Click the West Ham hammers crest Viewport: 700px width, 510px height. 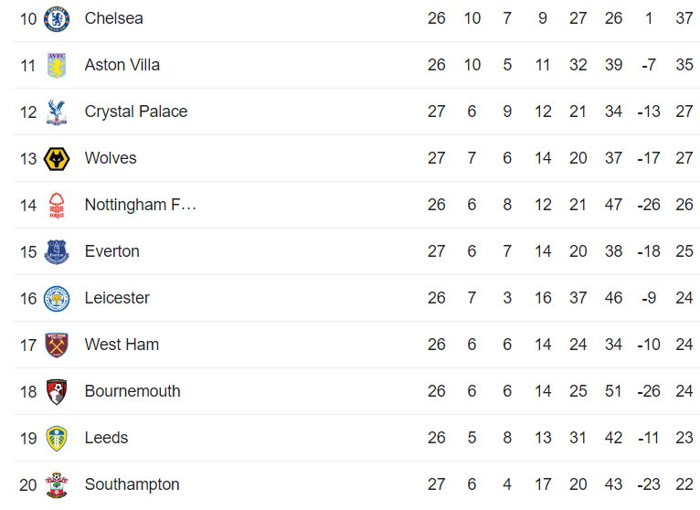click(x=57, y=345)
